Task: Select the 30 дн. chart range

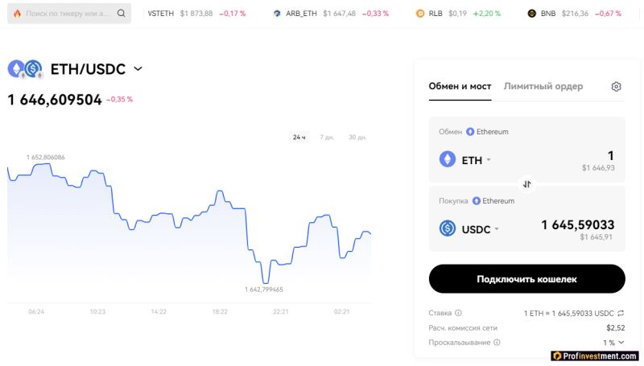Action: pos(357,137)
